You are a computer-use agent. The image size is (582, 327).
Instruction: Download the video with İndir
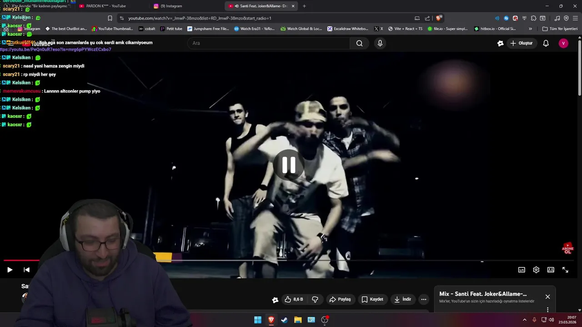click(403, 299)
